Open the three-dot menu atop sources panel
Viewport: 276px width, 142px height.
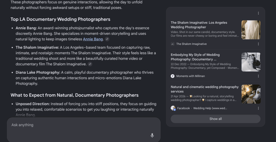(x=258, y=13)
